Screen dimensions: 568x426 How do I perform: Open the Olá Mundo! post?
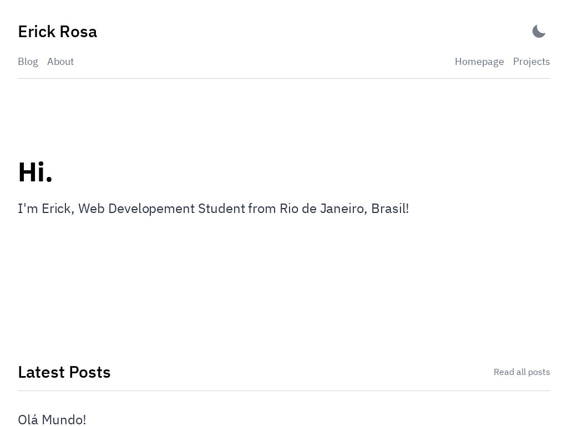click(52, 419)
